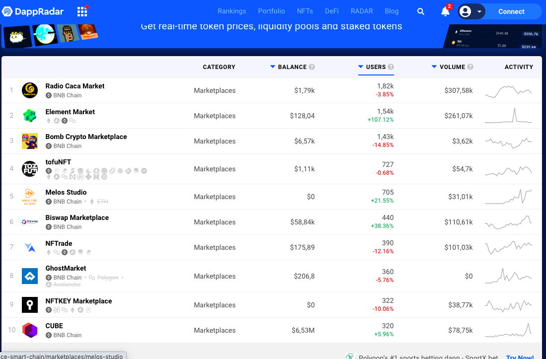Click the Try Now! link in the ad

(x=520, y=356)
